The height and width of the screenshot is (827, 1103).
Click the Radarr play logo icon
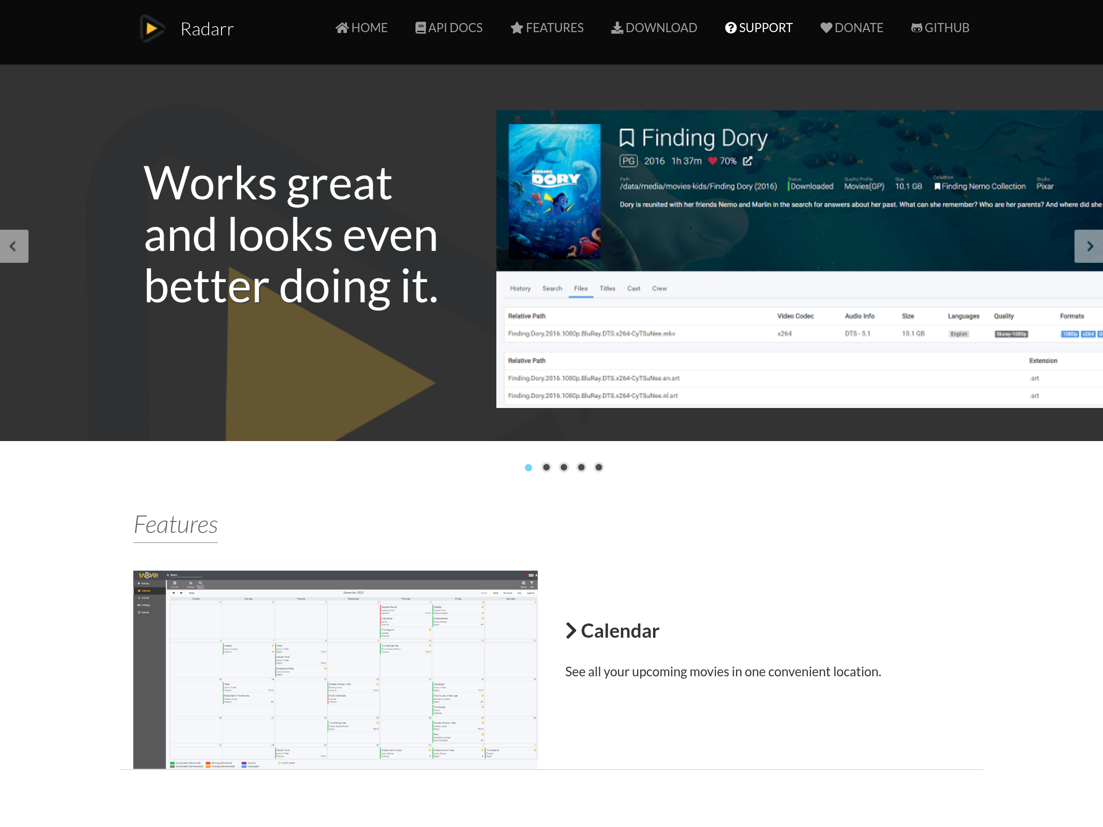pos(151,28)
